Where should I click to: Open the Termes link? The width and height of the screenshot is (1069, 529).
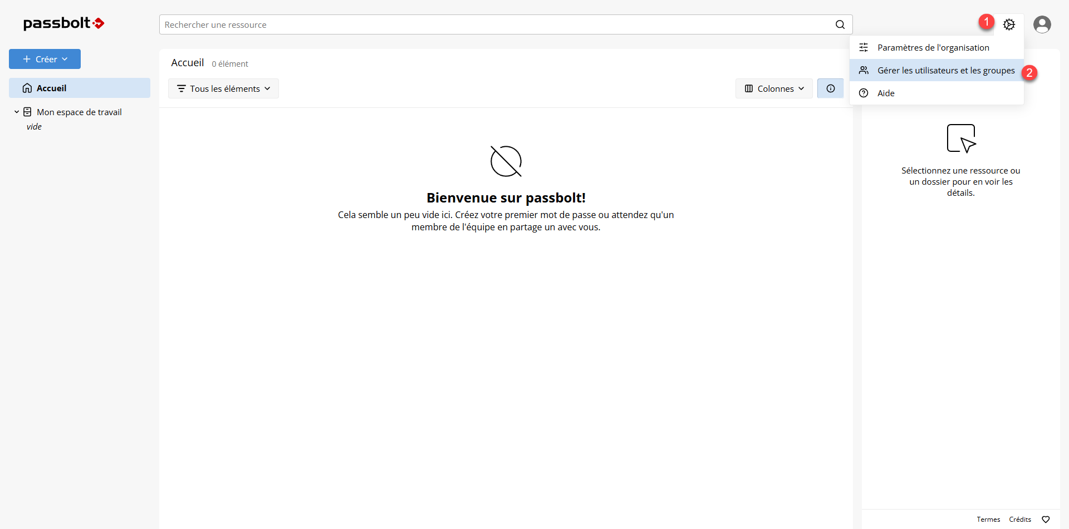988,520
